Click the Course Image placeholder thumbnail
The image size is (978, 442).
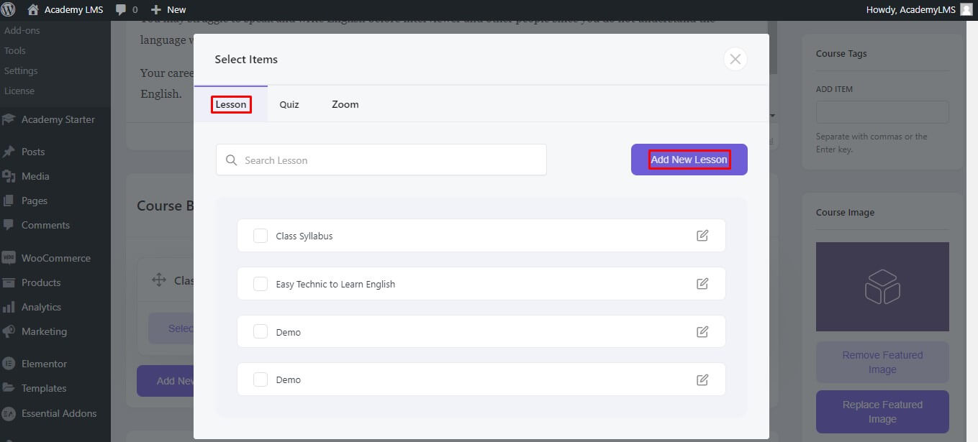coord(882,286)
